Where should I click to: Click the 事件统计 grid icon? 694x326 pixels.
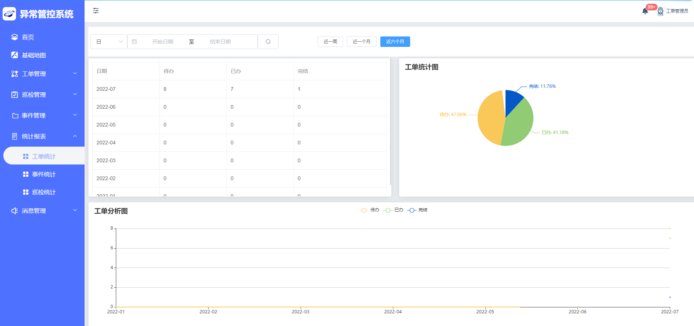(26, 174)
